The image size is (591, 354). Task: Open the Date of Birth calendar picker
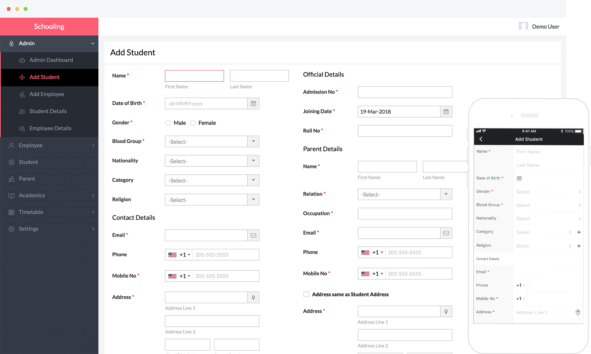click(253, 104)
